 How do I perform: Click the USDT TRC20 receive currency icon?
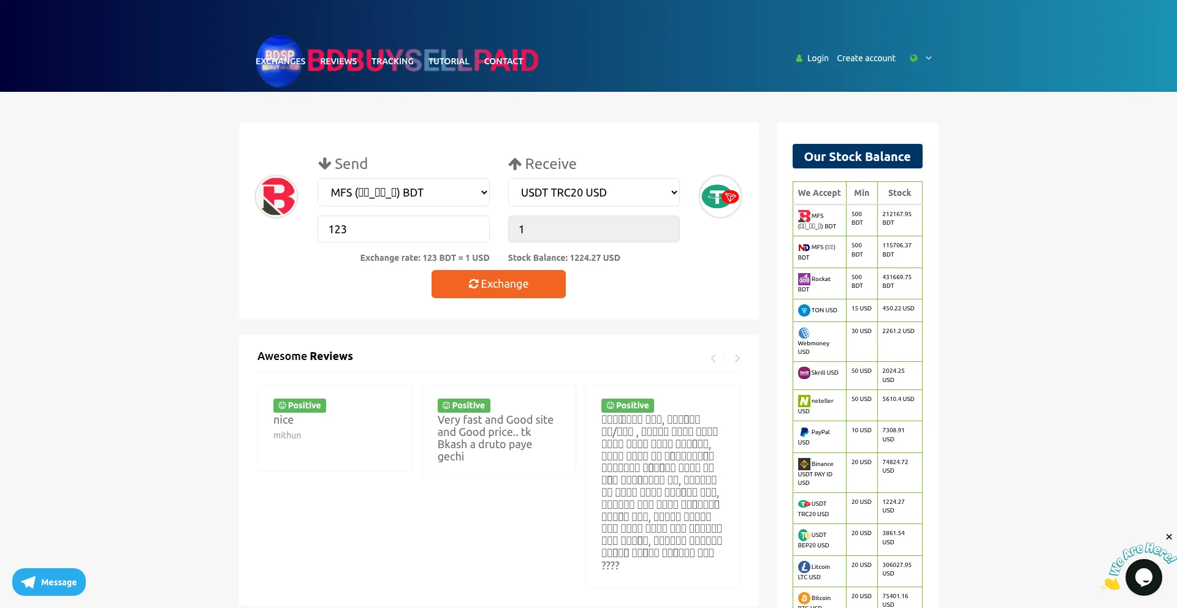point(720,197)
